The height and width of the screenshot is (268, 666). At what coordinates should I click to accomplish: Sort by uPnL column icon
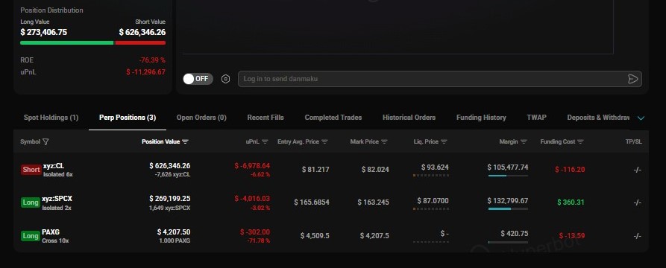tap(265, 141)
